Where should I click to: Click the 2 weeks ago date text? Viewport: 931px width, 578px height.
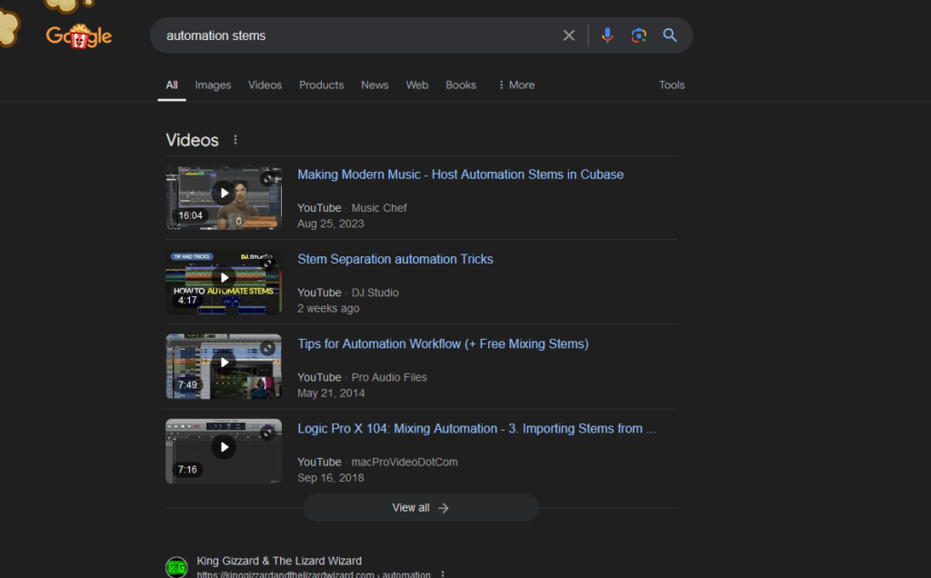pyautogui.click(x=328, y=309)
